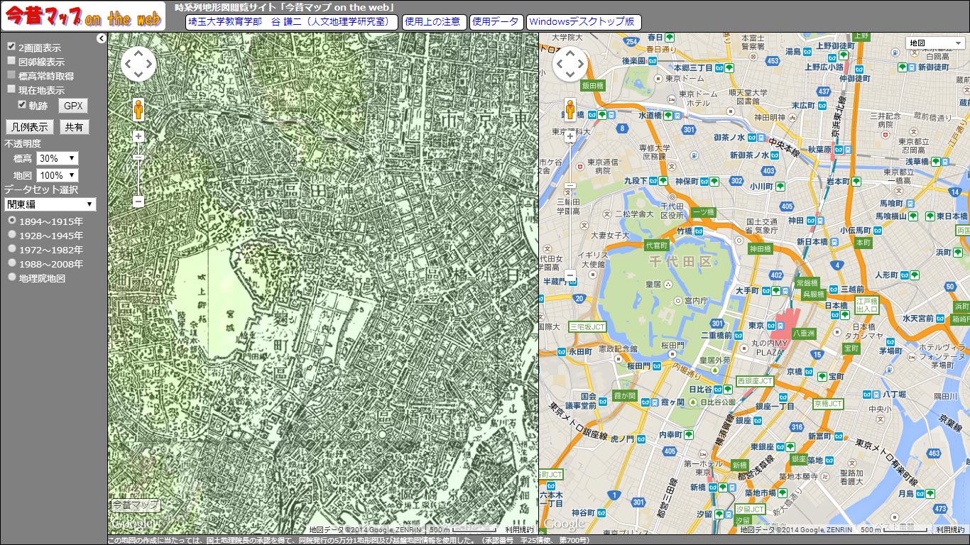Click 利用規約 on the modern map

coord(950,529)
